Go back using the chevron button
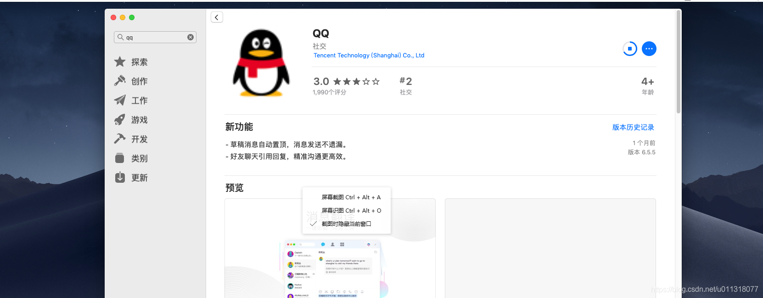Image resolution: width=763 pixels, height=298 pixels. click(217, 17)
